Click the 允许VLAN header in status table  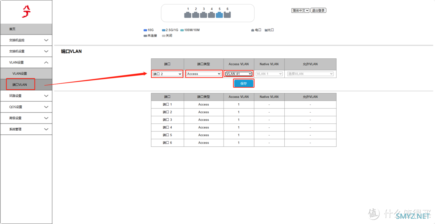coord(310,97)
